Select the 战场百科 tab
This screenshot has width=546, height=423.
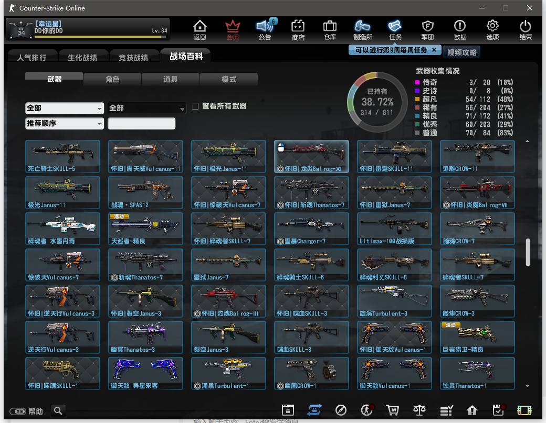click(x=186, y=56)
